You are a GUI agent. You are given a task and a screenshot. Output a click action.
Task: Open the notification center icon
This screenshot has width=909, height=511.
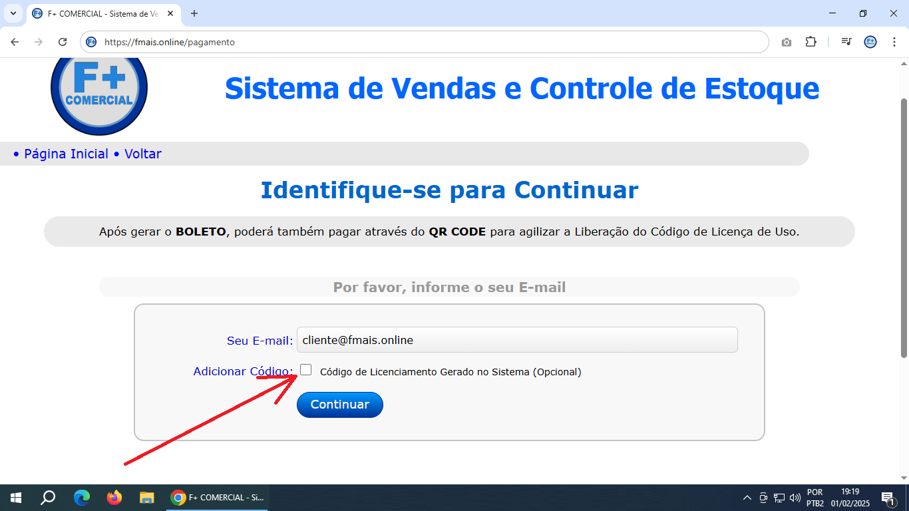tap(887, 498)
